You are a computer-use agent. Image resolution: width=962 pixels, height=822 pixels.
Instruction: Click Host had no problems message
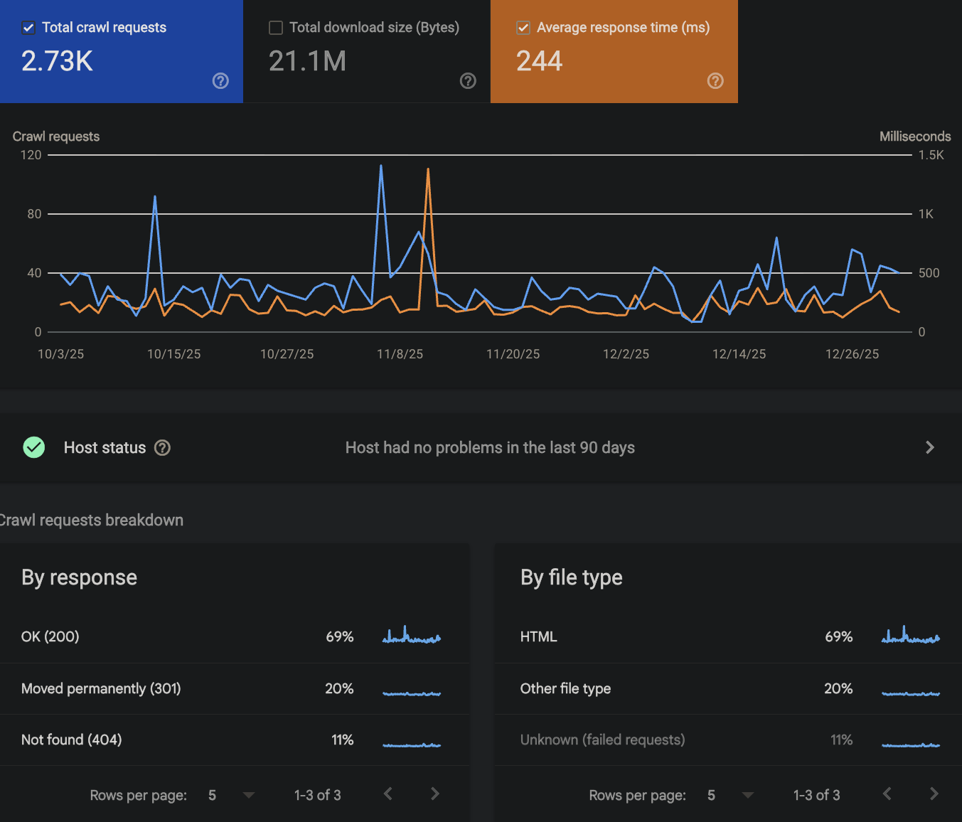(490, 447)
